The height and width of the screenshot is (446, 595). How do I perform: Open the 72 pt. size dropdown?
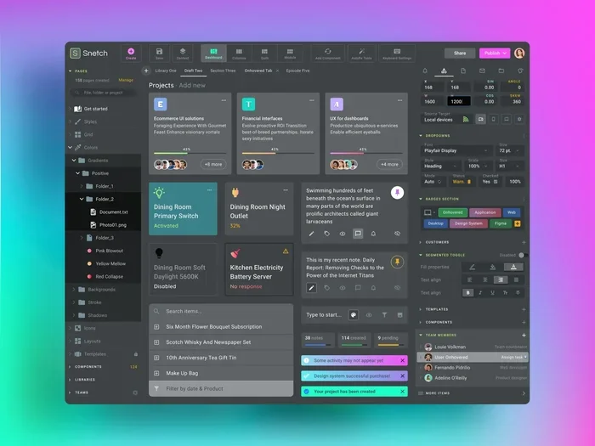[x=509, y=150]
